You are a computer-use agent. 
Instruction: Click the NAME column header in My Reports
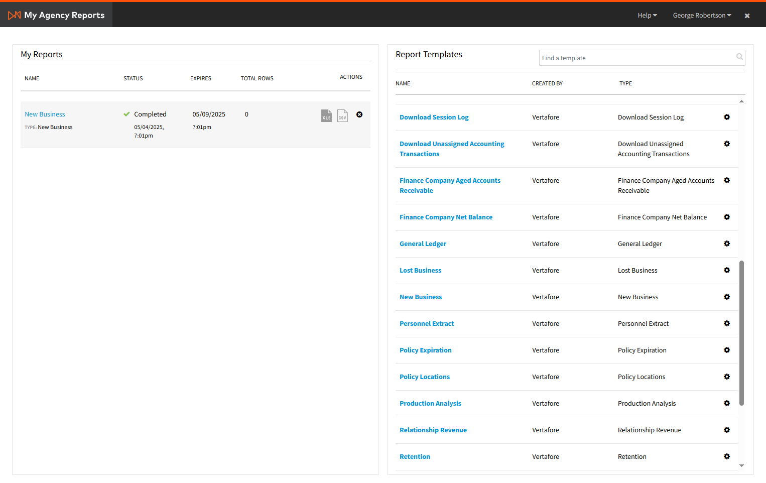pos(32,78)
